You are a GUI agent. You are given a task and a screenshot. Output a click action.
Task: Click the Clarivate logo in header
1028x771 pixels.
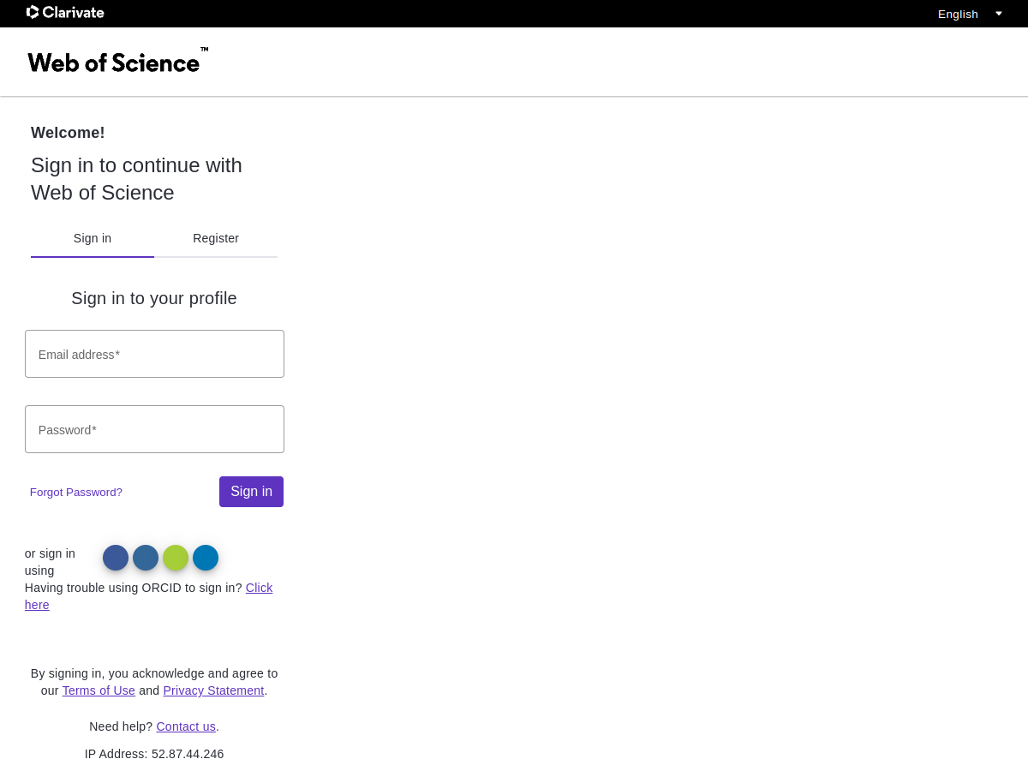(65, 12)
